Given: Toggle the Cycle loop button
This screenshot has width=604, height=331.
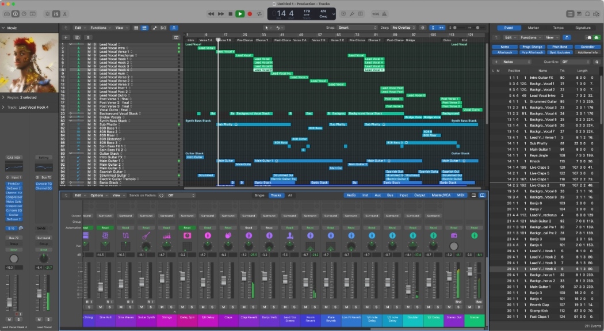Looking at the screenshot, I should (259, 14).
